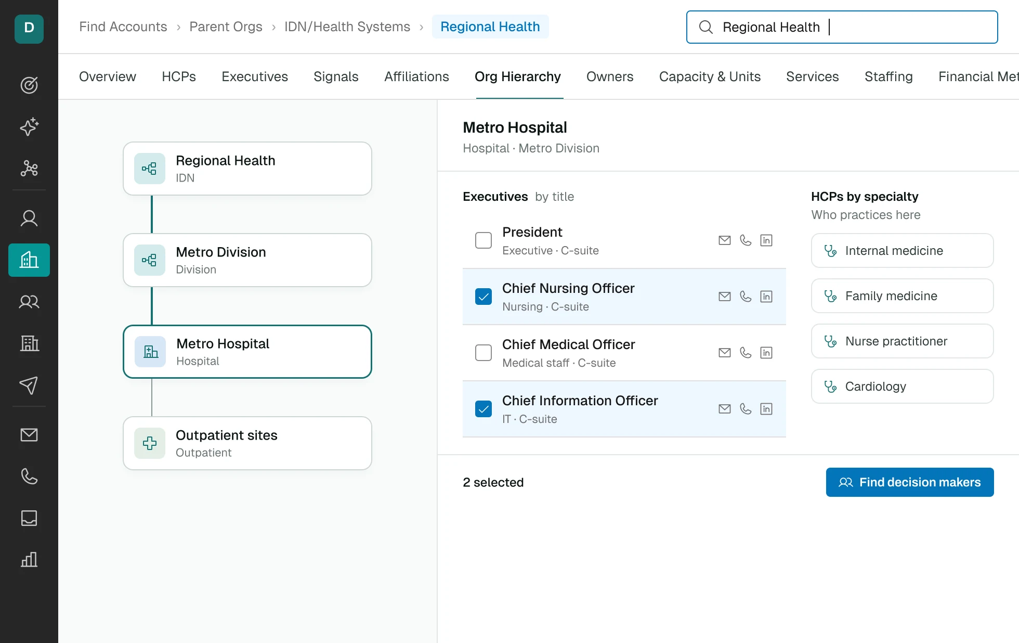The image size is (1019, 643).
Task: Go to the Capacity & Units tab
Action: coord(710,76)
